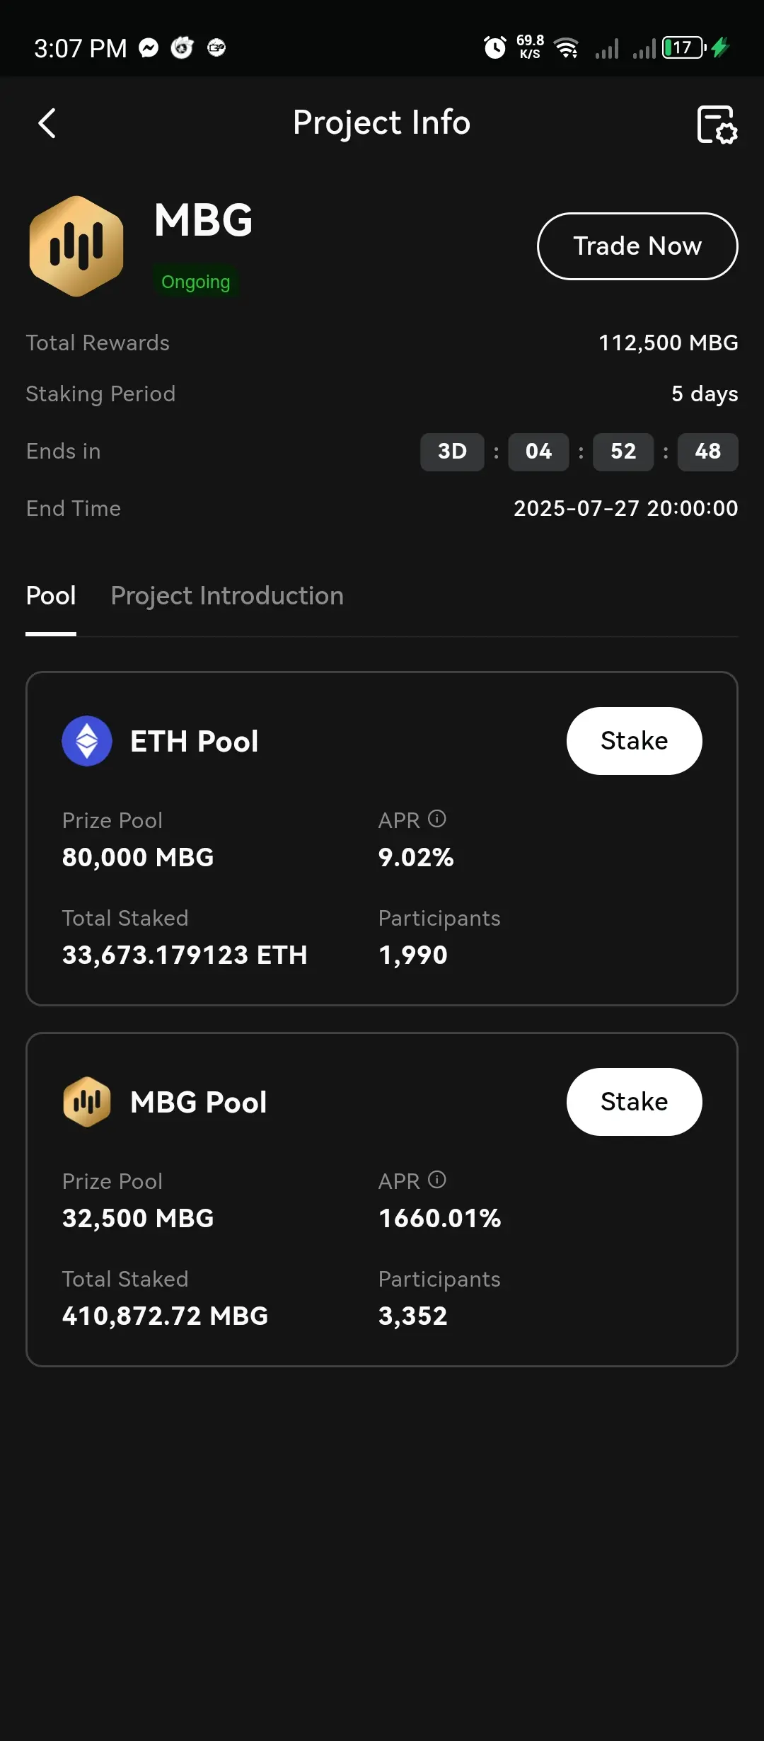Tap the Messenger notification icon
The image size is (764, 1741).
click(x=149, y=48)
